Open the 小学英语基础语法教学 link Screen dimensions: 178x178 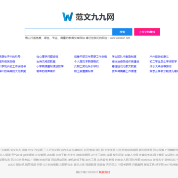pyautogui.click(x=50, y=66)
